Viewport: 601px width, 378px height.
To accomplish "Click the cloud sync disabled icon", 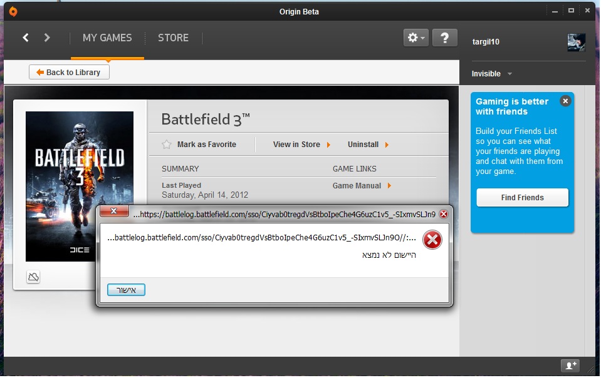I will [x=33, y=277].
